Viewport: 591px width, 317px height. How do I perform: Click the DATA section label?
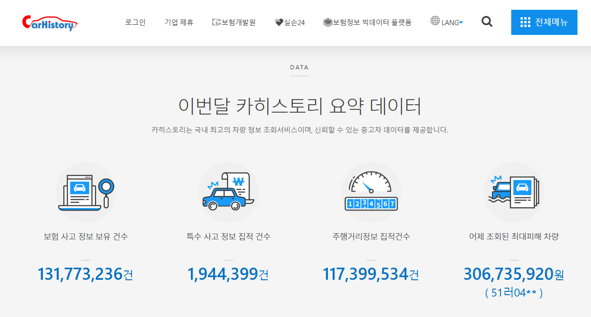point(299,67)
